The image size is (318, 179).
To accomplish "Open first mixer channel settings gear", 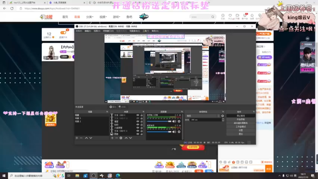I will [x=179, y=121].
